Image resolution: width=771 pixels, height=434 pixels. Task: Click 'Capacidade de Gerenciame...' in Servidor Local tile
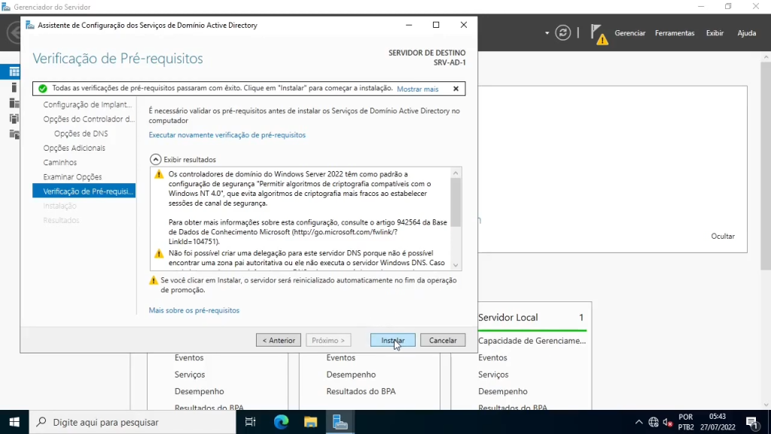tap(532, 341)
